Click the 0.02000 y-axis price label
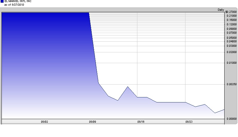 231,52
